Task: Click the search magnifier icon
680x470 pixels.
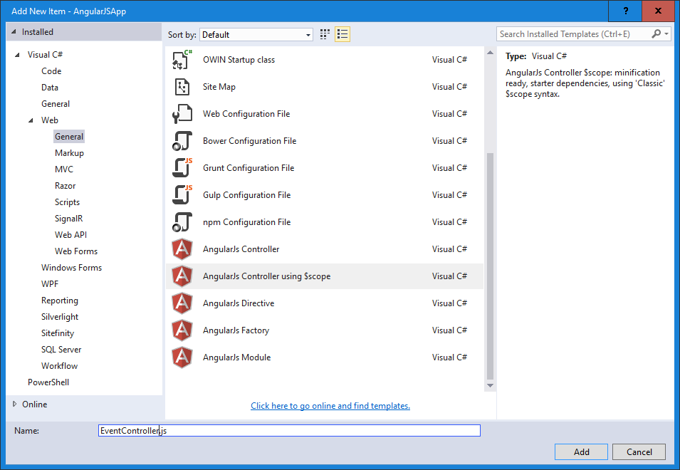Action: coord(657,33)
